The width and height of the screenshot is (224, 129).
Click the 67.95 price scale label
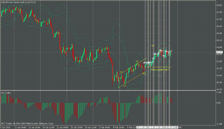[219, 12]
